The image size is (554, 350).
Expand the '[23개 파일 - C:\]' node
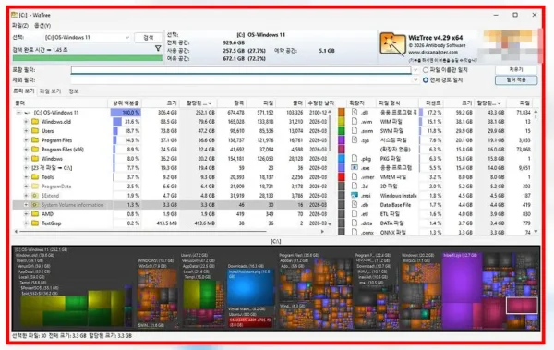(x=26, y=167)
